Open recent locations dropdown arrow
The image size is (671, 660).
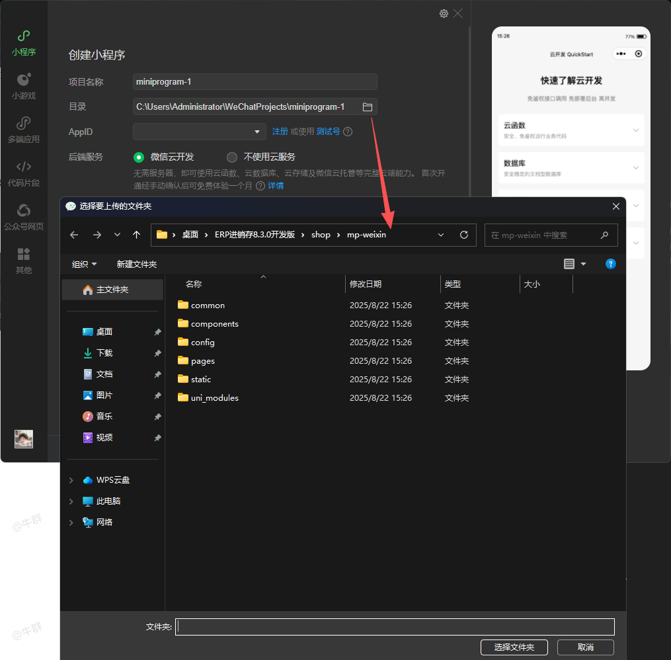click(117, 235)
